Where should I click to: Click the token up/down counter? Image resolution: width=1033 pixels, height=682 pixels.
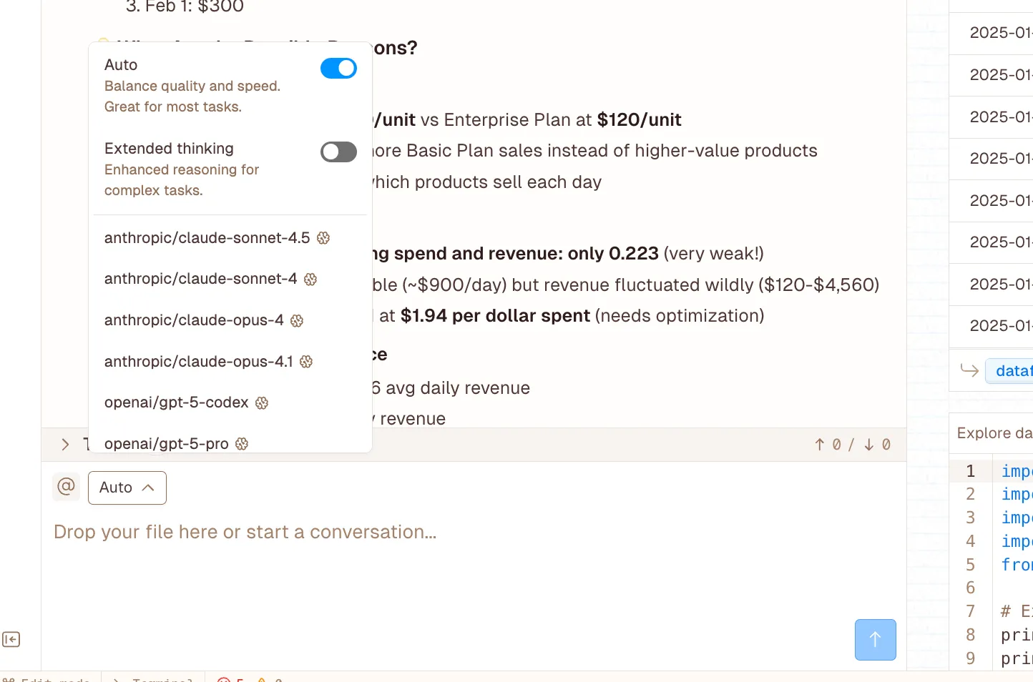(x=852, y=445)
